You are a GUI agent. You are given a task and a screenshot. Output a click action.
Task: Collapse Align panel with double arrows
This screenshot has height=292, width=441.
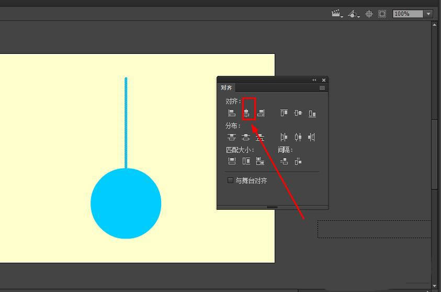tap(314, 80)
